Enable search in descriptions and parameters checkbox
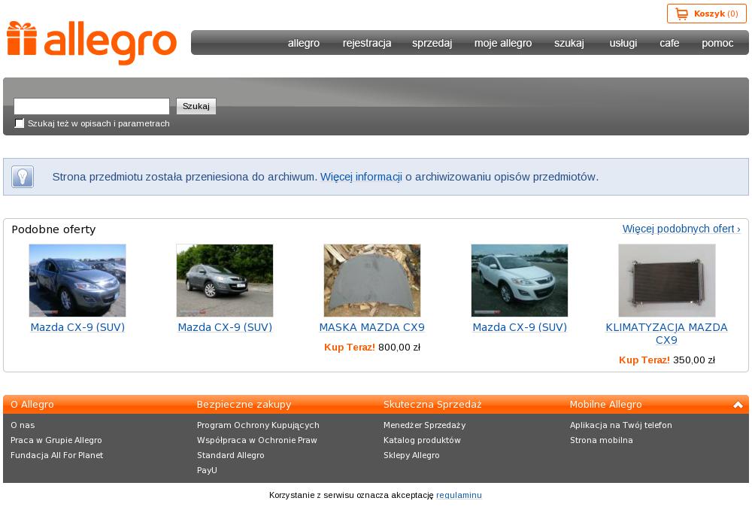752x510 pixels. point(20,123)
